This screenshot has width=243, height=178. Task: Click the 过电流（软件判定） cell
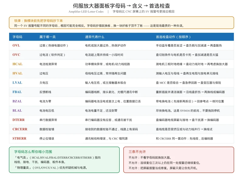[52, 55]
